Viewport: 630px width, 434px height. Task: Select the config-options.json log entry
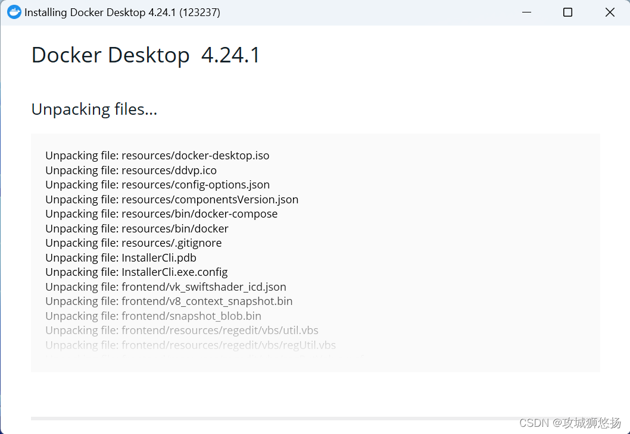pyautogui.click(x=157, y=185)
